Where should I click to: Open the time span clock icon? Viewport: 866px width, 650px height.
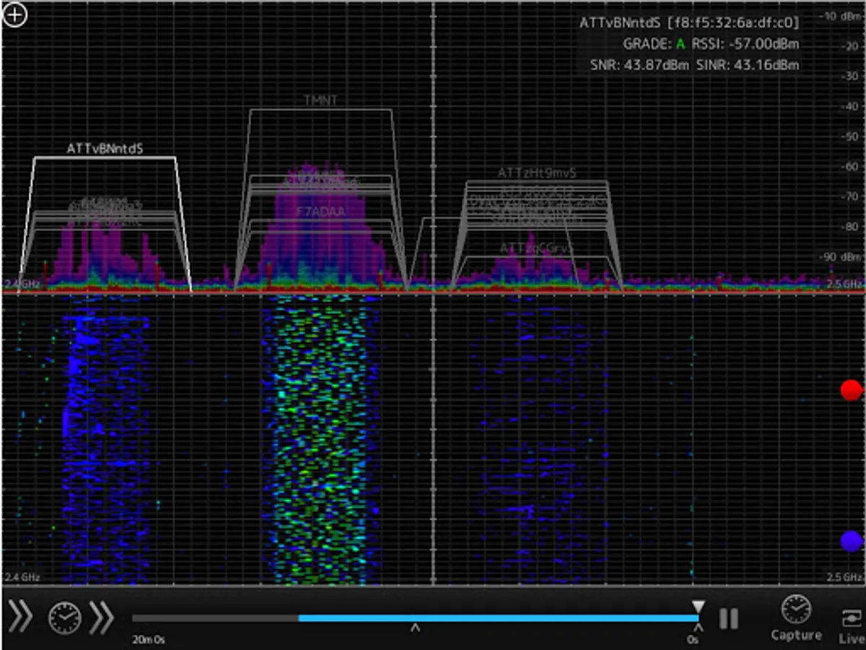pos(64,618)
